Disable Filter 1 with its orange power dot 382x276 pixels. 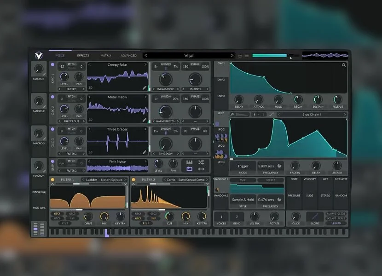click(52, 180)
